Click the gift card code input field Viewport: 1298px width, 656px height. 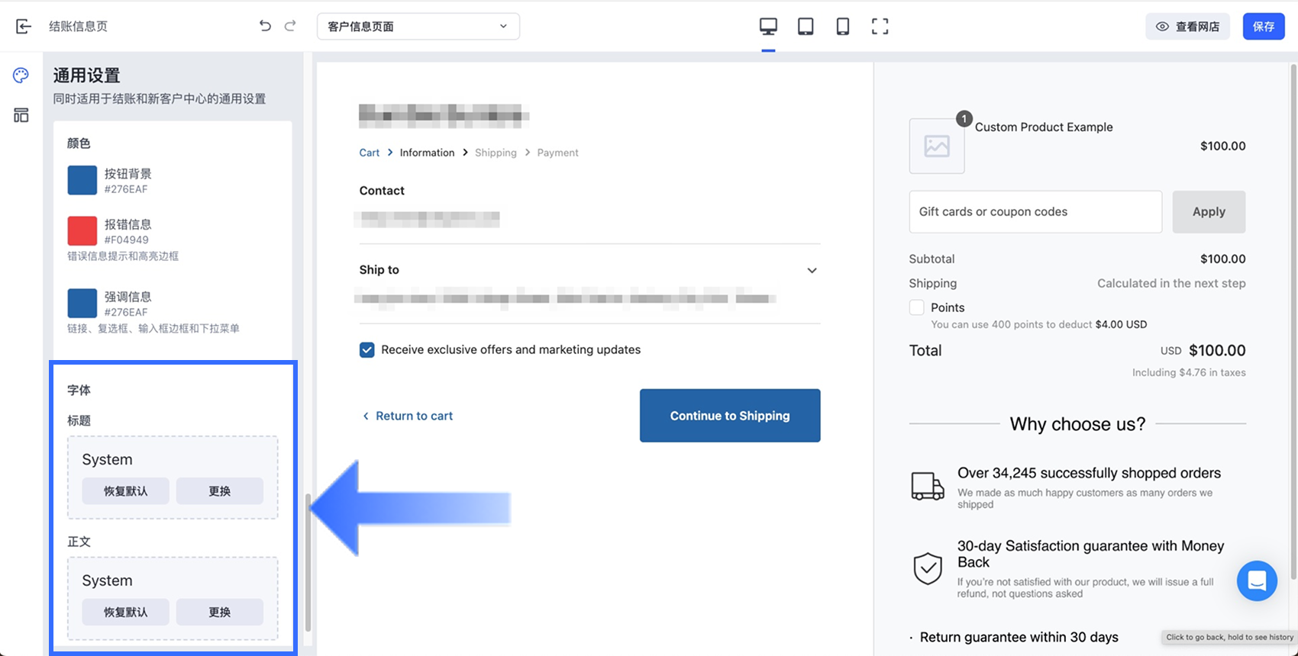click(1035, 212)
